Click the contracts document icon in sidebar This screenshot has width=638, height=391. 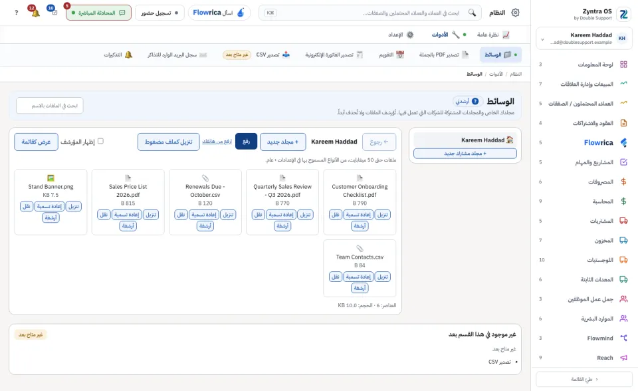coord(623,123)
